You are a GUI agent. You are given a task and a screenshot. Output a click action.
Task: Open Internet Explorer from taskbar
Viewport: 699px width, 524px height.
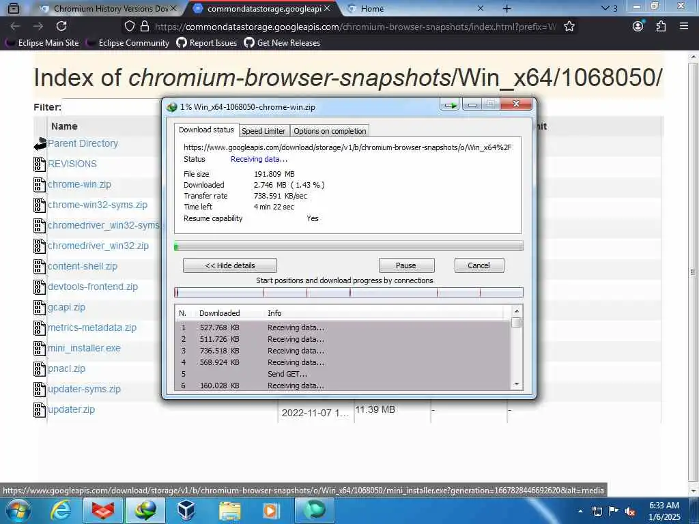tap(60, 510)
